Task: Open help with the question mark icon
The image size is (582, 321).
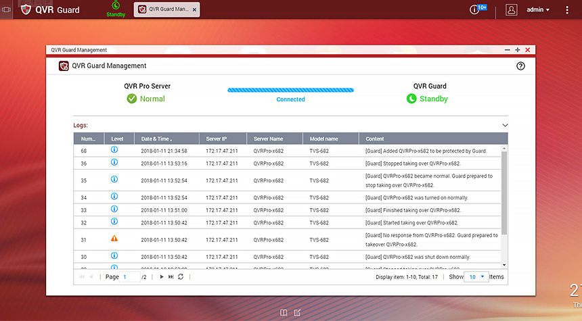Action: click(x=520, y=66)
